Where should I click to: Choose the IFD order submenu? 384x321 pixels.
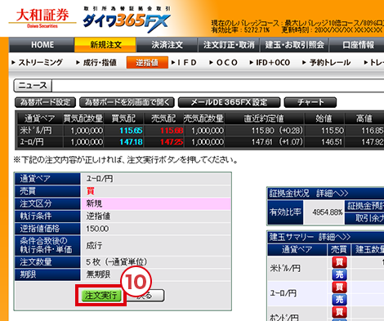pyautogui.click(x=184, y=63)
